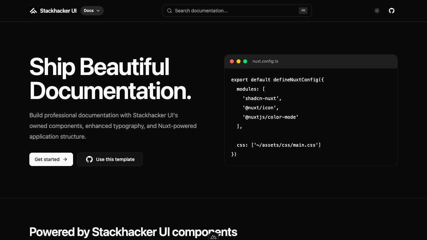Click the '@nuxt/icon' code line
Screen dimensions: 427x240
tap(261, 108)
